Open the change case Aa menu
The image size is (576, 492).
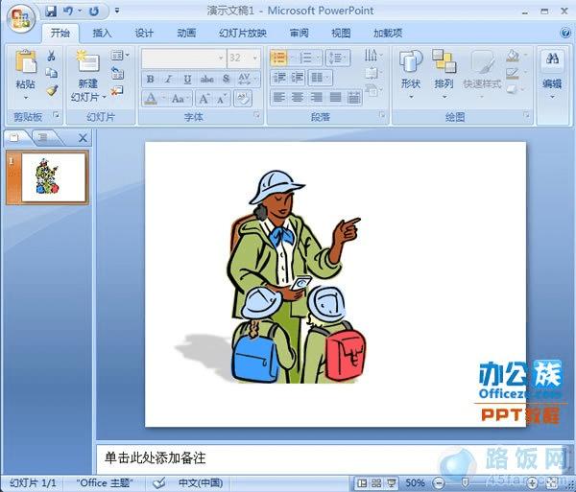click(179, 99)
